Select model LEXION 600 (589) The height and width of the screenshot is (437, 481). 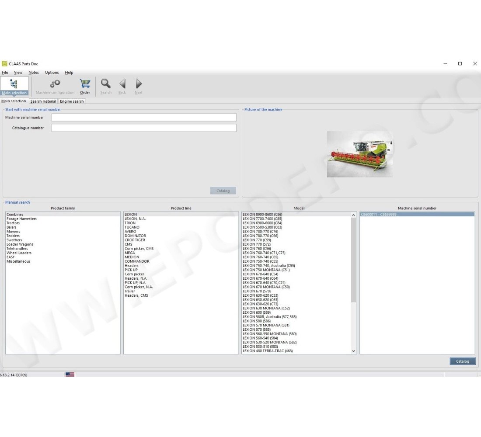pos(296,313)
